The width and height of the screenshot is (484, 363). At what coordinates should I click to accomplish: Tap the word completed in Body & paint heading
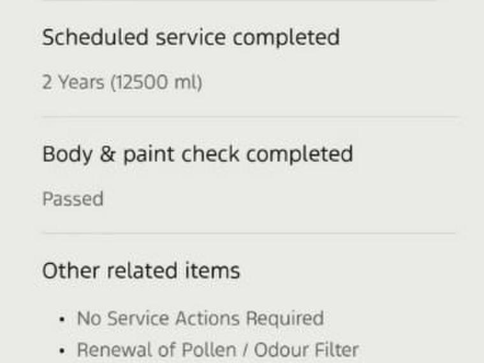coord(299,154)
